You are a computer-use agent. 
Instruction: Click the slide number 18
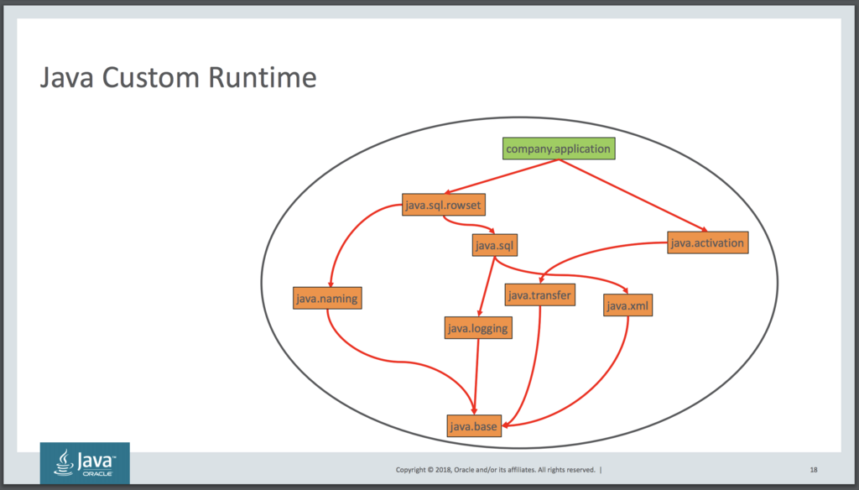pyautogui.click(x=814, y=470)
